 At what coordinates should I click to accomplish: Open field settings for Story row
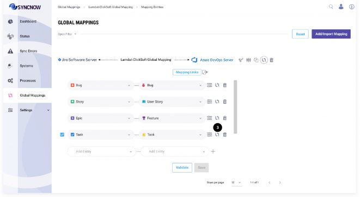tap(209, 101)
